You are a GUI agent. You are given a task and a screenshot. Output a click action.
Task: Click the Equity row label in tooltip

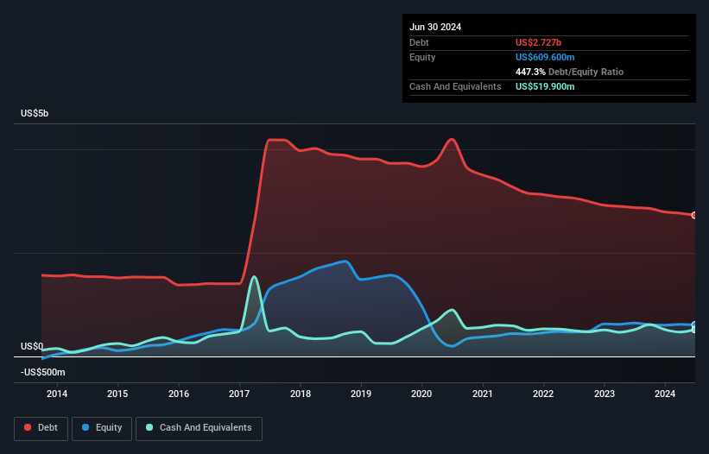[x=422, y=57]
